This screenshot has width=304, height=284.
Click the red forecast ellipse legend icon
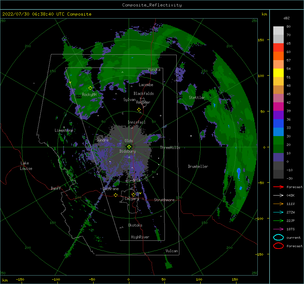coord(278,246)
